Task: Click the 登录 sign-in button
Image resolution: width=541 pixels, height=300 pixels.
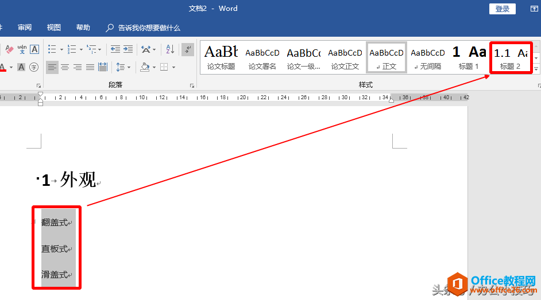Action: 503,9
